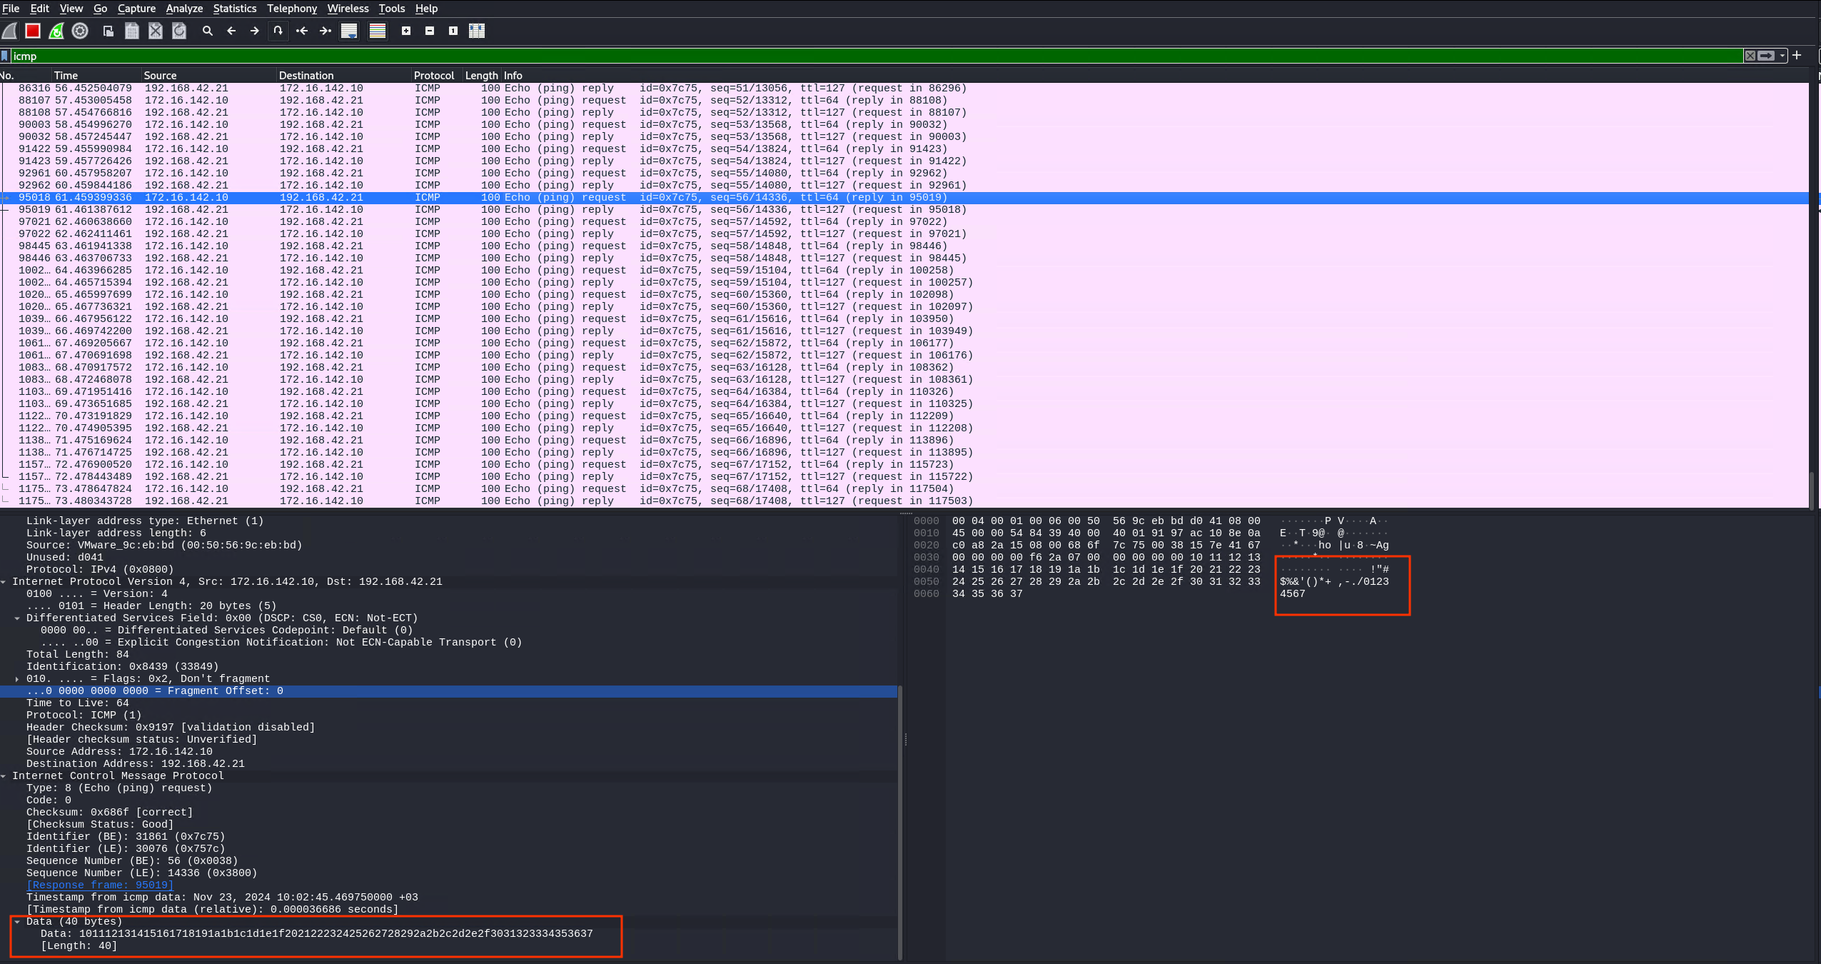Viewport: 1821px width, 964px height.
Task: Open recent display filters dropdown arrow
Action: [x=1782, y=56]
